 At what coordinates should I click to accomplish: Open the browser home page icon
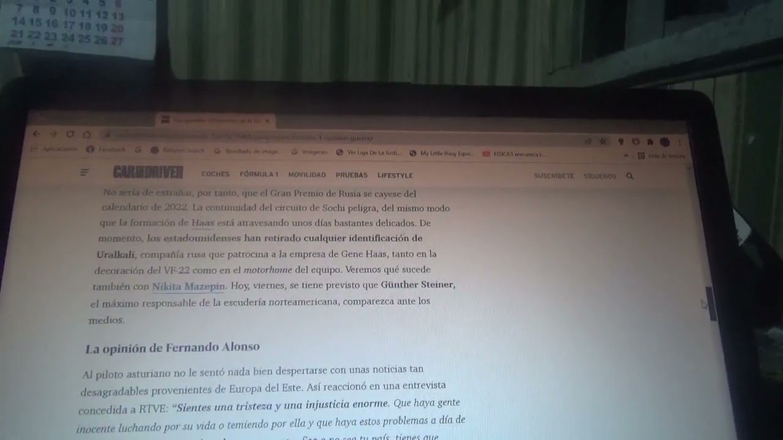(87, 134)
